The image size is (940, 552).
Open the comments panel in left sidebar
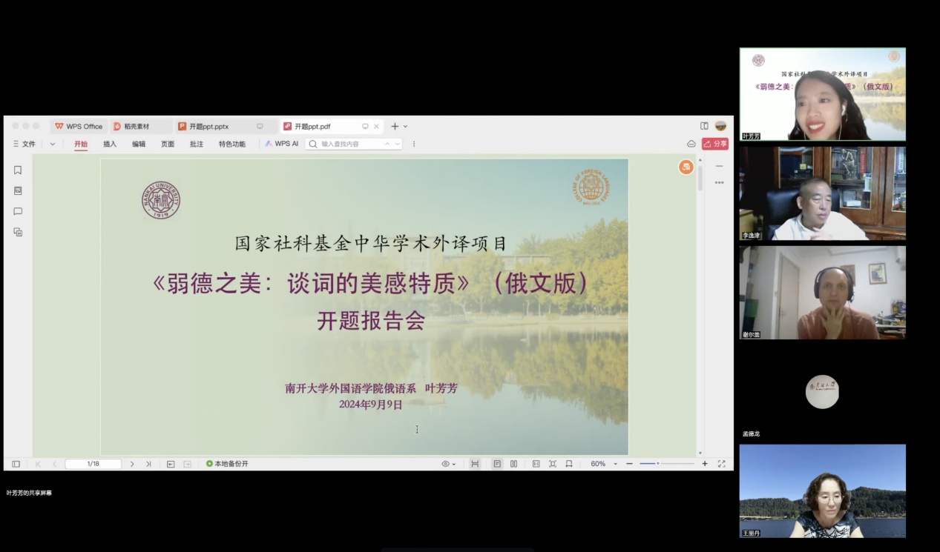coord(18,211)
